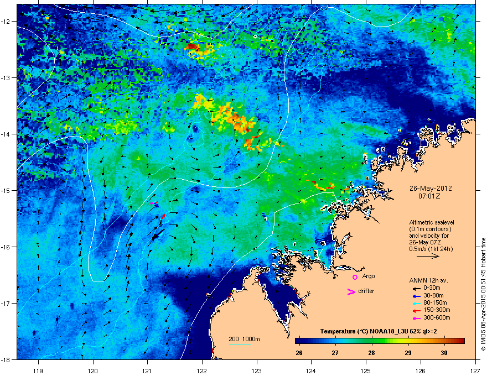The width and height of the screenshot is (487, 376).
Task: Click the latitude axis label '-12'
Action: tap(6, 22)
